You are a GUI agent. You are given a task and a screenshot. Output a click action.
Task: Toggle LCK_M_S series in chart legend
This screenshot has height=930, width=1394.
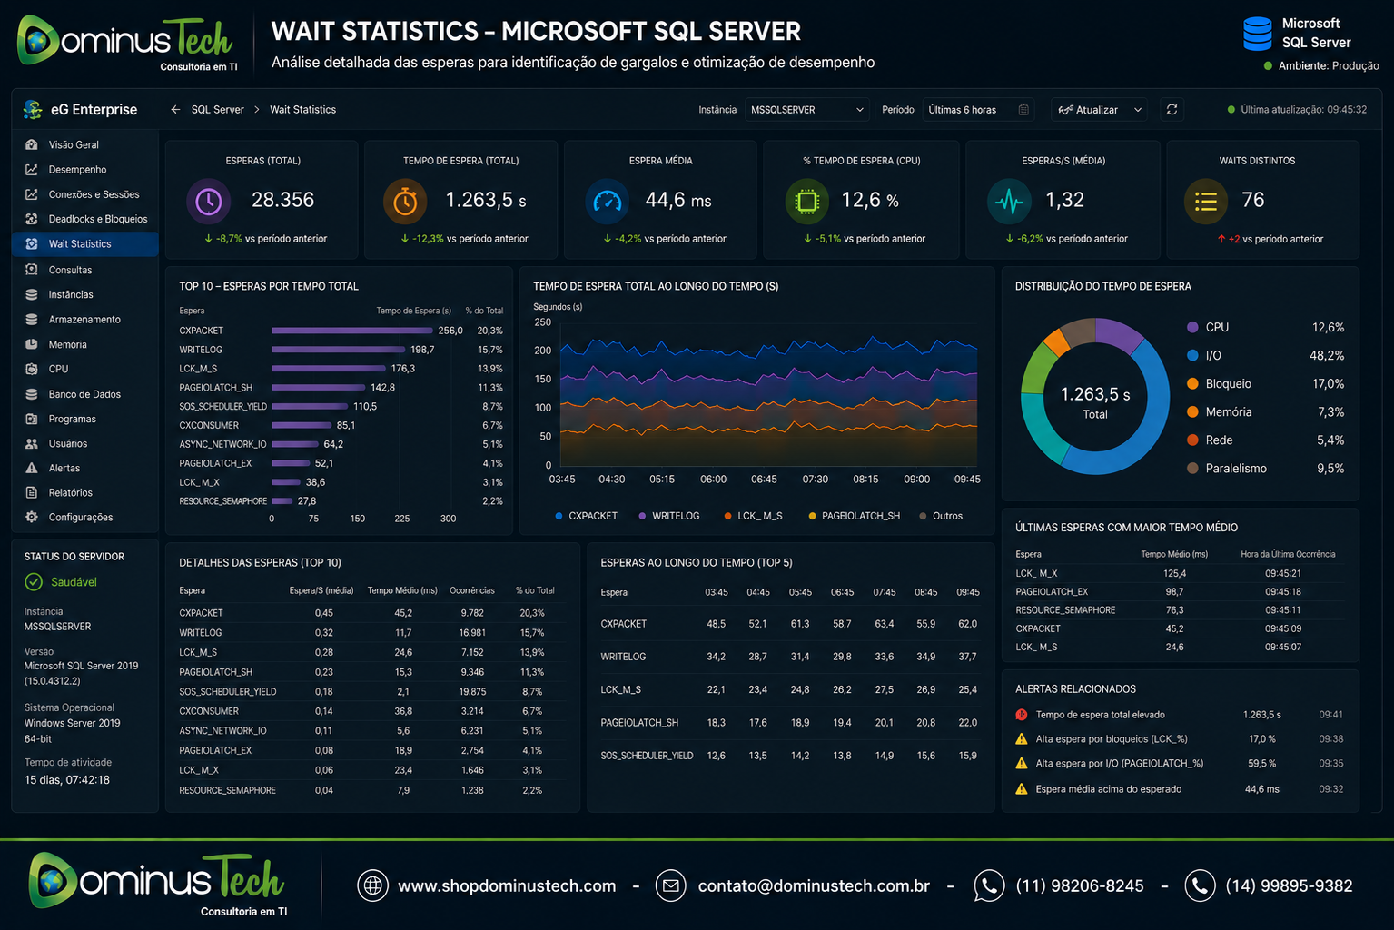(x=753, y=516)
